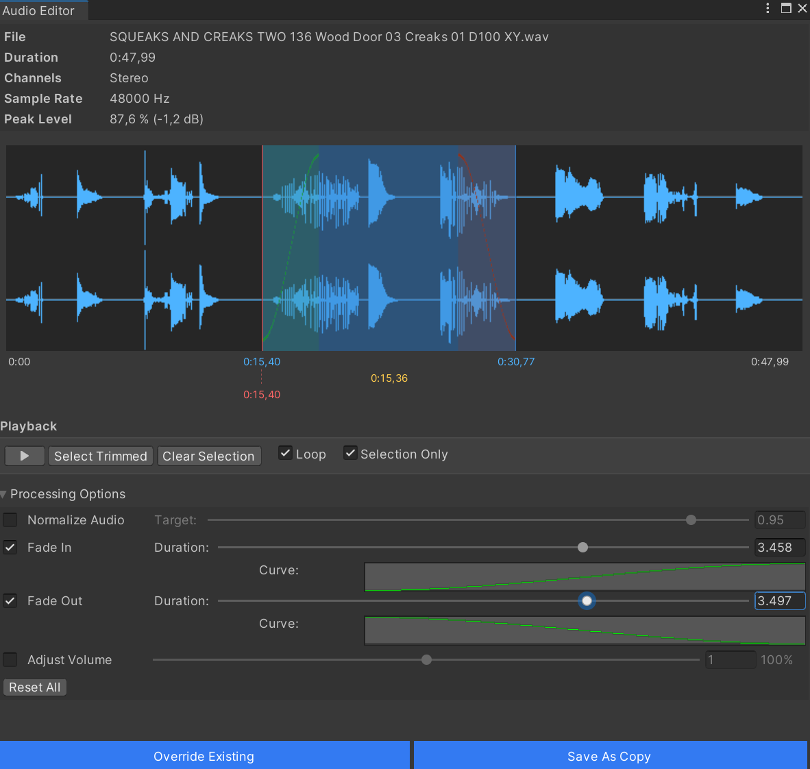Open the Fade In curve editor
810x769 pixels.
coord(585,577)
